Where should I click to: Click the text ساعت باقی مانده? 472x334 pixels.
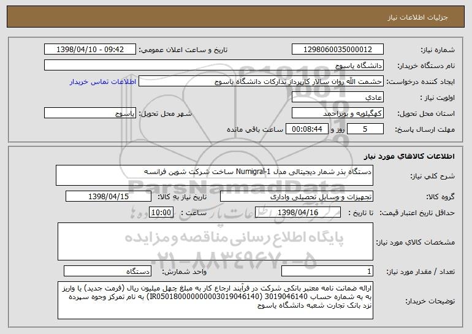pyautogui.click(x=255, y=129)
